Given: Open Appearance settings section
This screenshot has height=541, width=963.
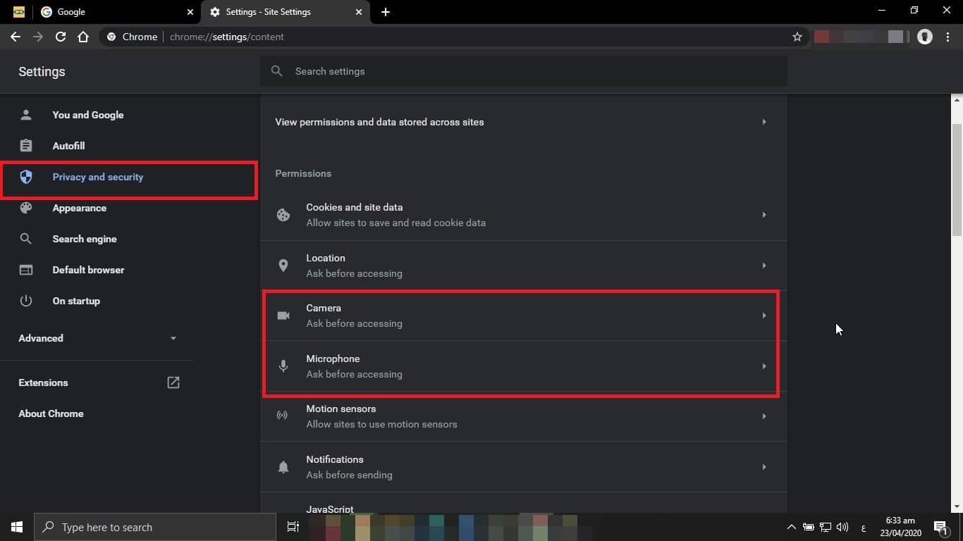Looking at the screenshot, I should pyautogui.click(x=79, y=208).
